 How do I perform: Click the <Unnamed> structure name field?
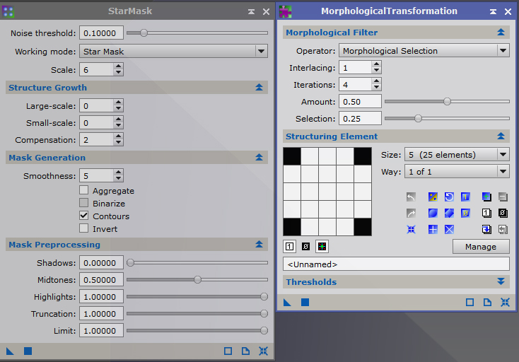tap(396, 264)
